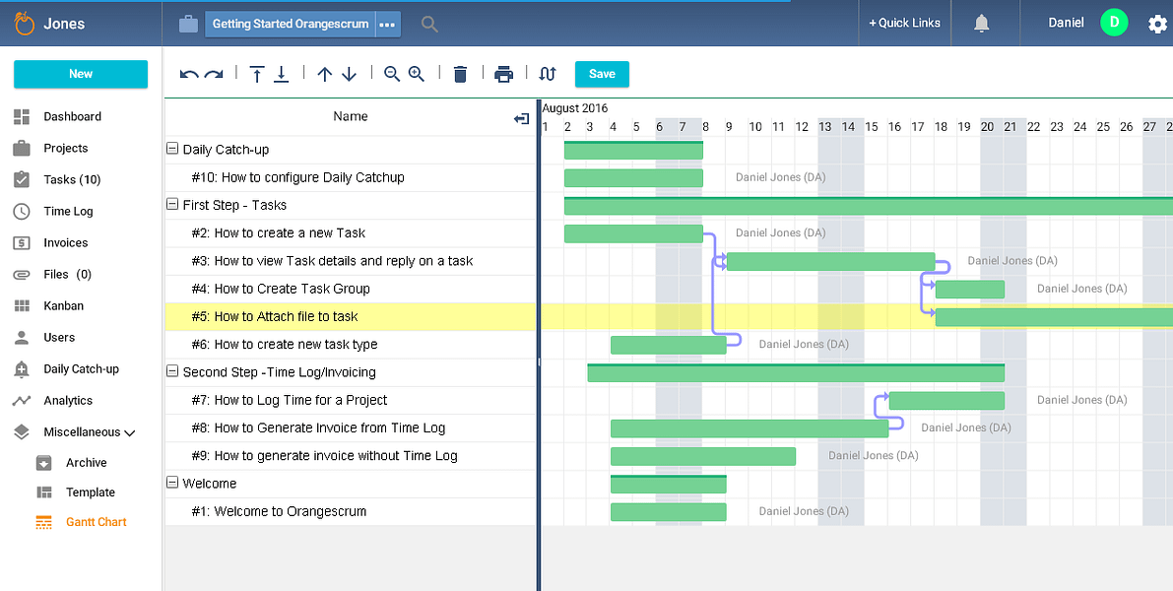
Task: Click the briefcase project icon in header
Action: pos(188,24)
